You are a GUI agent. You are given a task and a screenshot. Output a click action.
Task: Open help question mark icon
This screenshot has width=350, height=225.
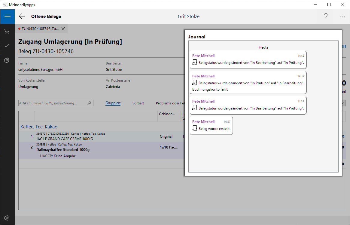tap(326, 16)
